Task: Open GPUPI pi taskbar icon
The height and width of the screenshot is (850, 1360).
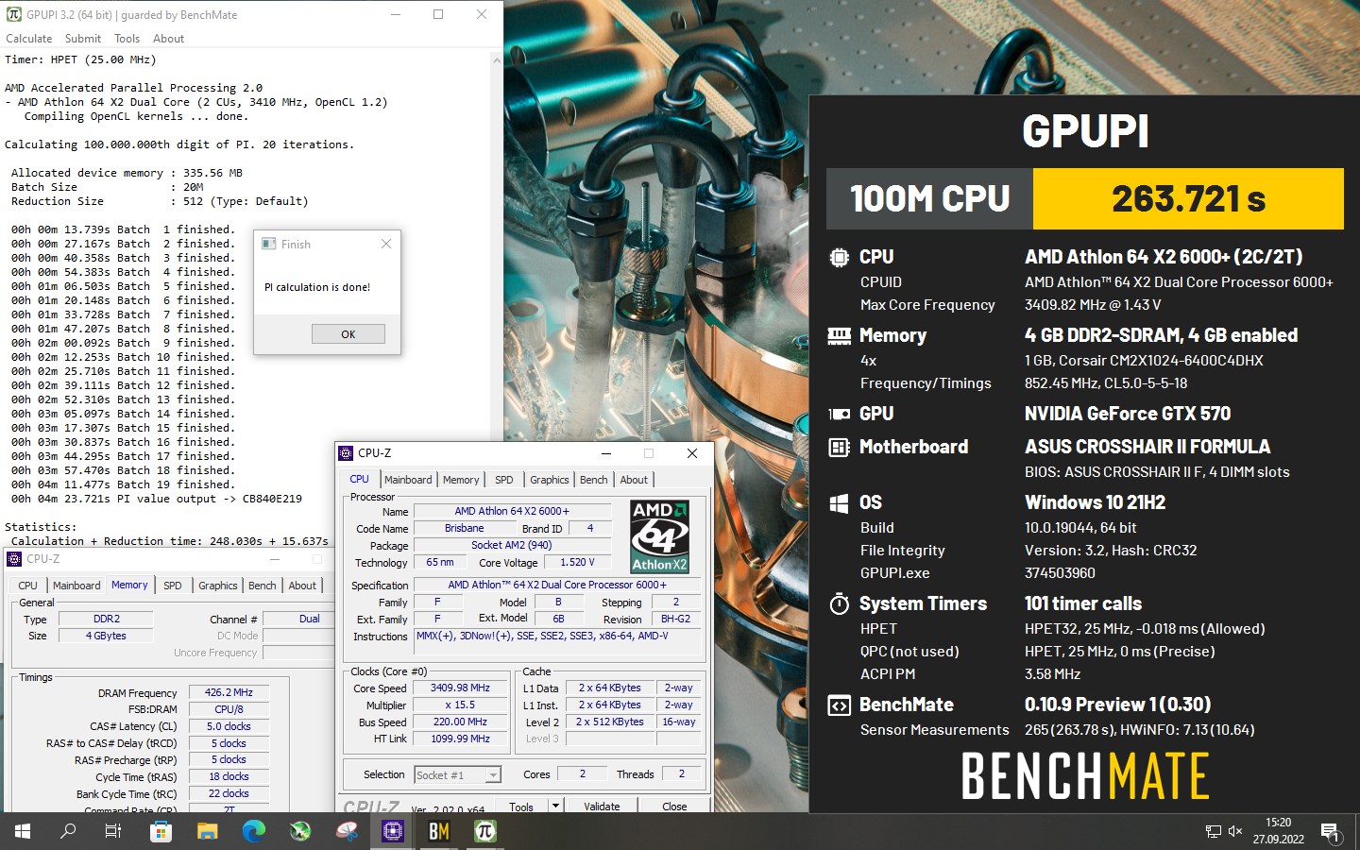Action: (x=484, y=831)
